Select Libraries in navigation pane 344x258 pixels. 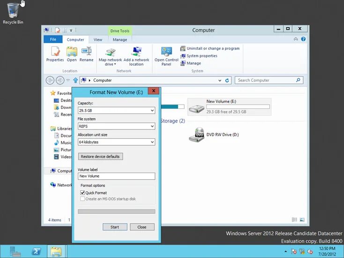(x=61, y=129)
